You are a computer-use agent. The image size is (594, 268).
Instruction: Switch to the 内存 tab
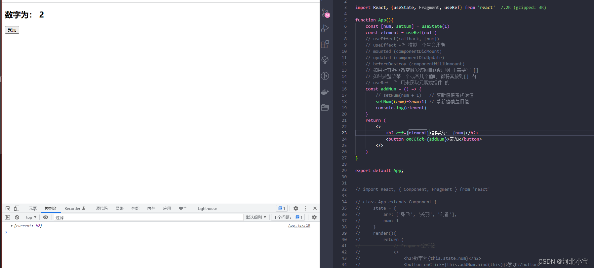click(x=151, y=209)
